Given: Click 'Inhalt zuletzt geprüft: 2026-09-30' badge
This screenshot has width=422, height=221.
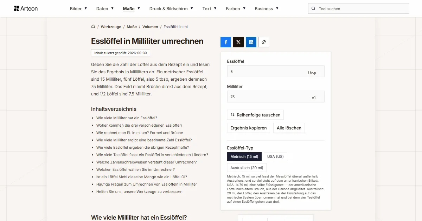Looking at the screenshot, I should tap(121, 53).
